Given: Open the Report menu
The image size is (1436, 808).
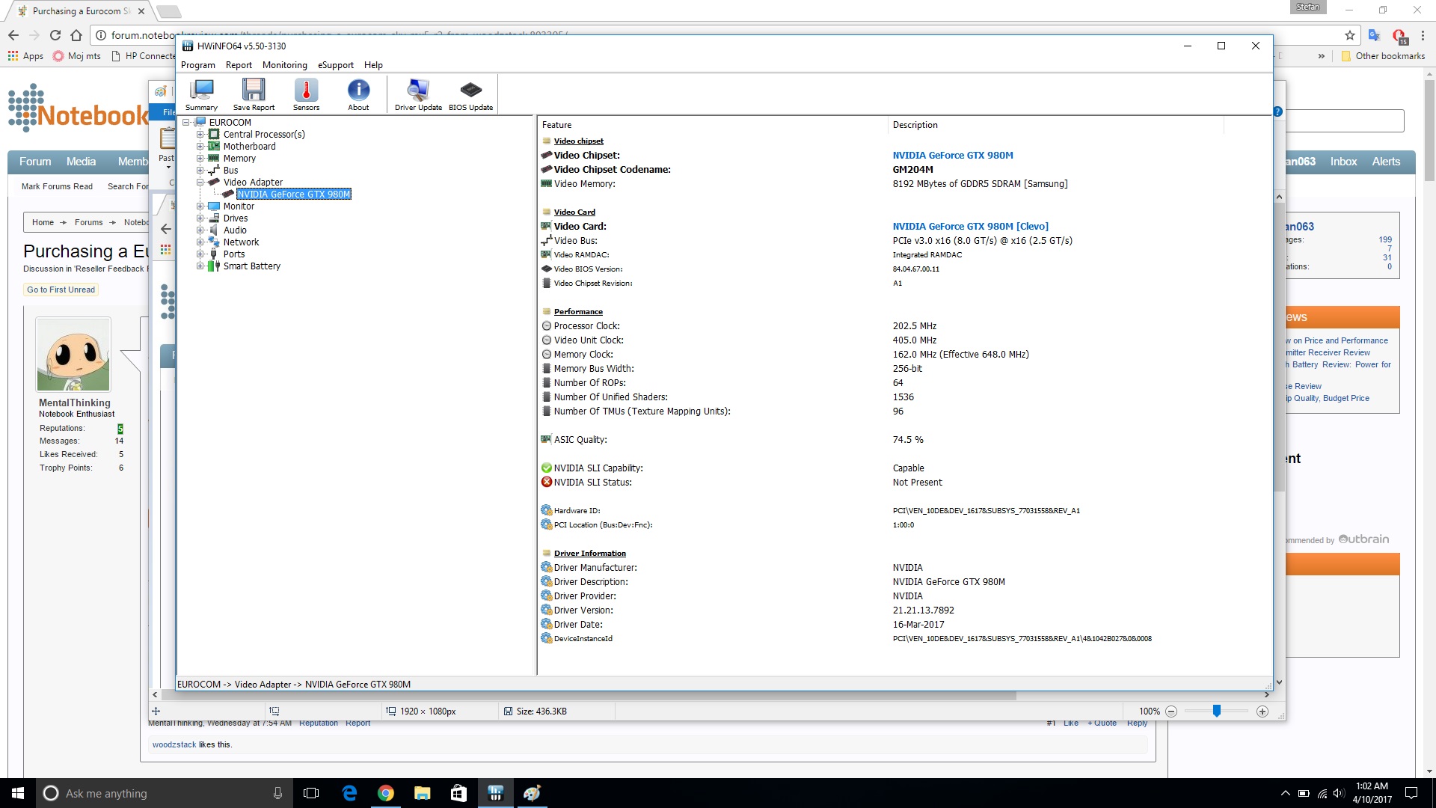Looking at the screenshot, I should (239, 65).
